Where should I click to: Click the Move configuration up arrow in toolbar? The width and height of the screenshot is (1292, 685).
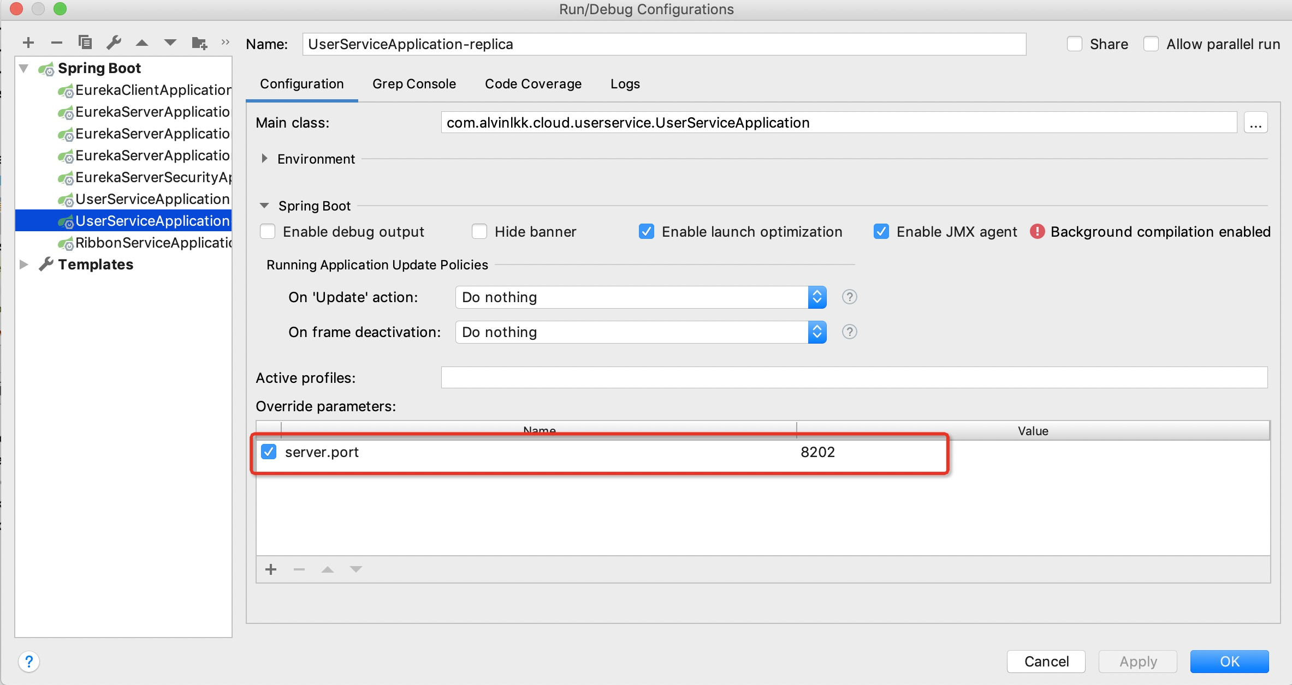click(x=142, y=43)
